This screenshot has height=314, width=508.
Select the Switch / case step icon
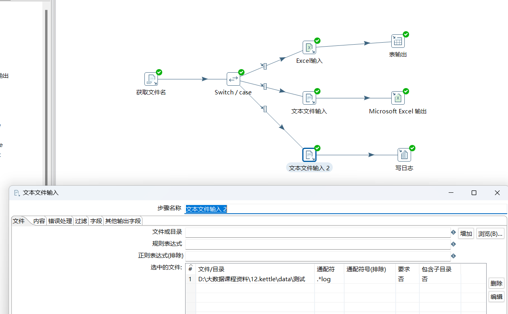point(233,79)
